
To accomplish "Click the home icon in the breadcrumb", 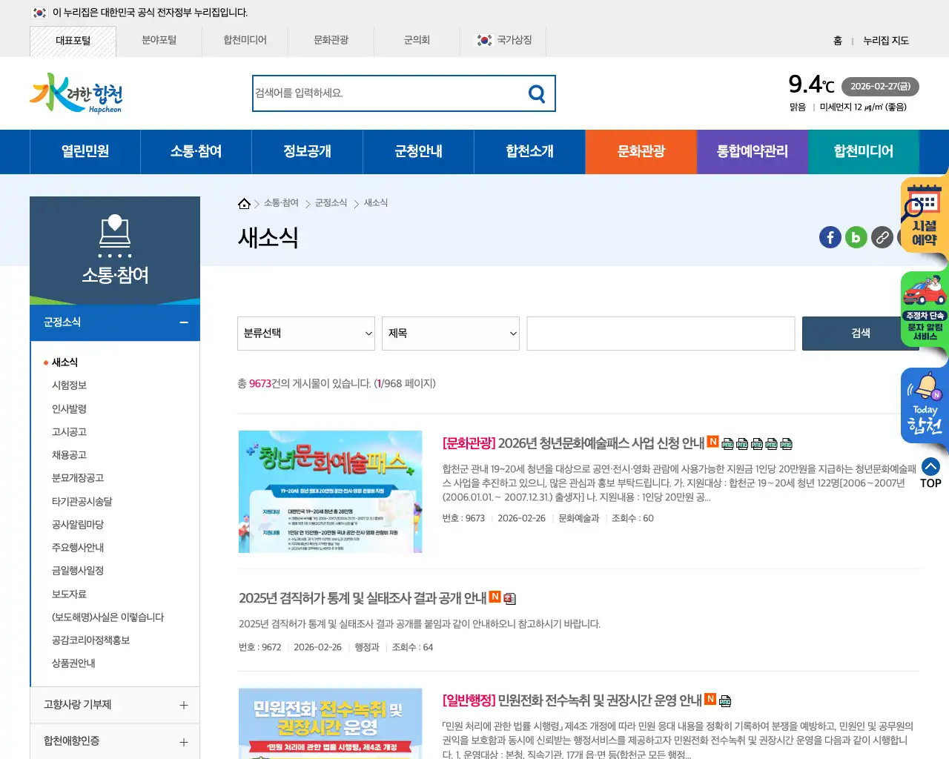I will point(244,202).
